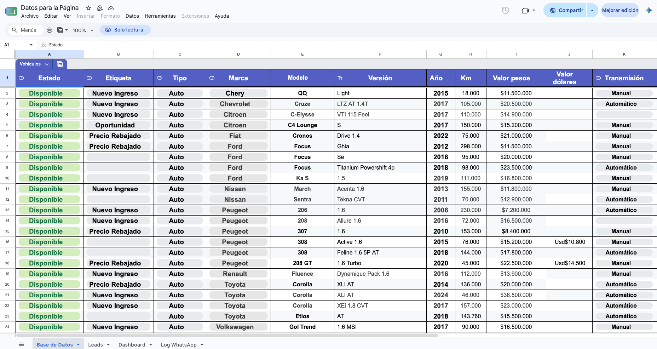The image size is (657, 349).
Task: Click the Oportunidad cell in Etiqueta column
Action: (119, 125)
